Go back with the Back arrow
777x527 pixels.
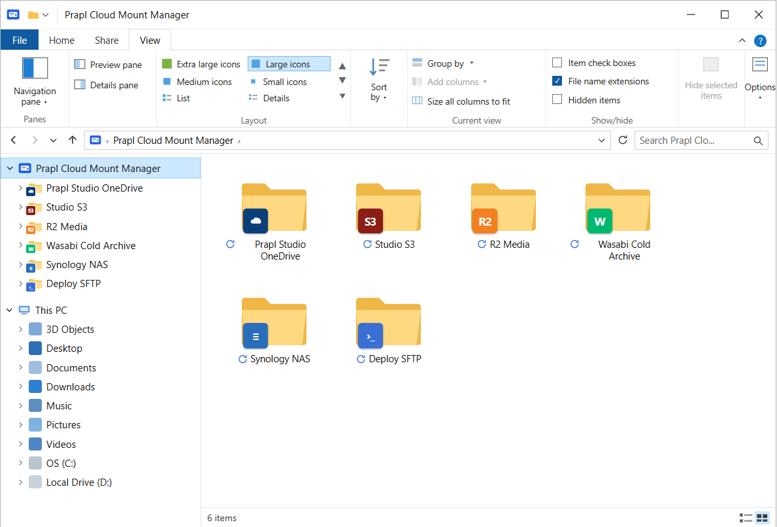pos(14,141)
